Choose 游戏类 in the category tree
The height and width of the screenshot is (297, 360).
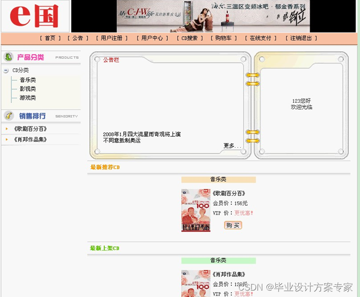(28, 98)
